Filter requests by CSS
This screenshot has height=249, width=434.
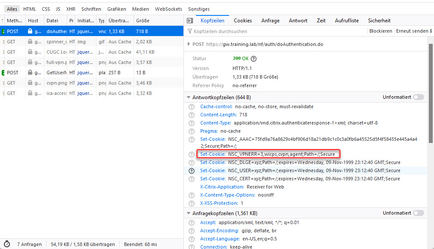pos(46,9)
